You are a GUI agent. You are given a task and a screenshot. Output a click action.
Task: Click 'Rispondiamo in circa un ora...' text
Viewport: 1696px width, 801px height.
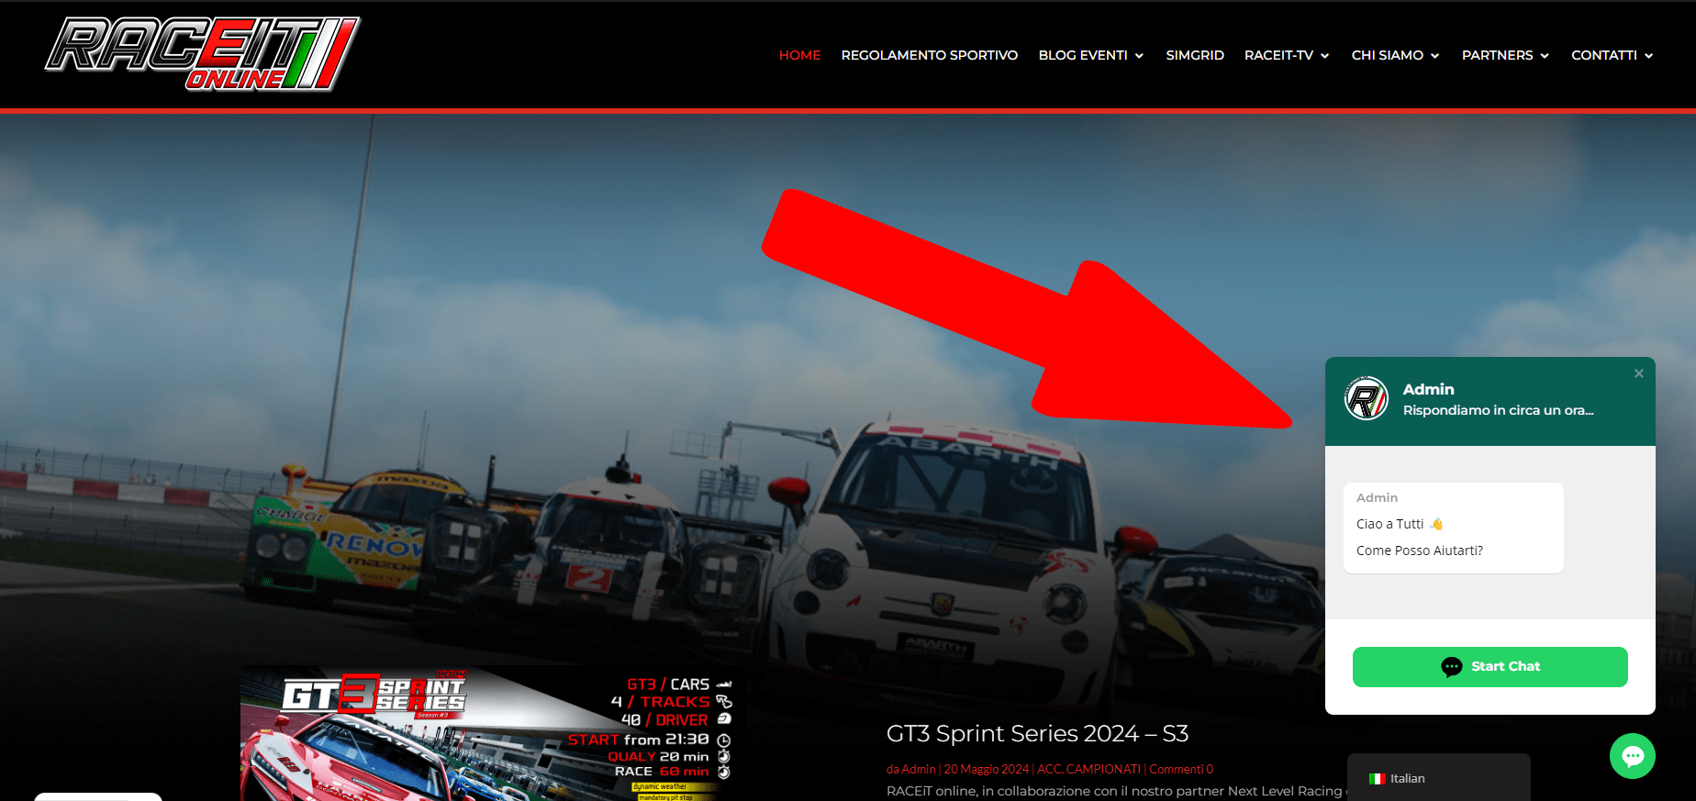tap(1498, 410)
